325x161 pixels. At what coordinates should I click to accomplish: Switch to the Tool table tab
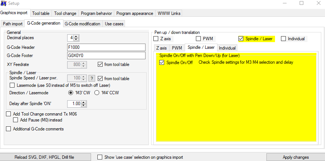click(x=41, y=13)
